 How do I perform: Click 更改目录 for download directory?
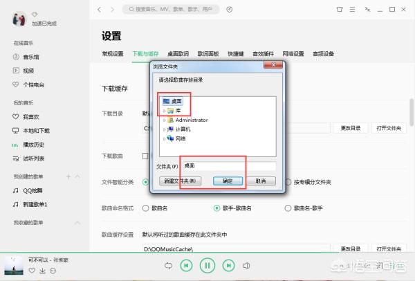click(351, 128)
